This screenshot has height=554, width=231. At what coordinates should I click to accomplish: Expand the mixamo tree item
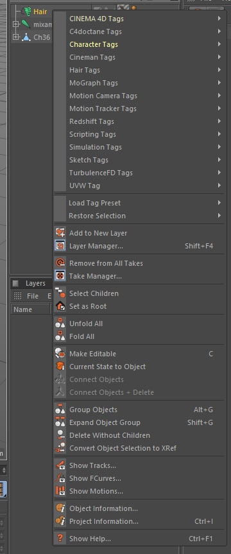tap(15, 24)
